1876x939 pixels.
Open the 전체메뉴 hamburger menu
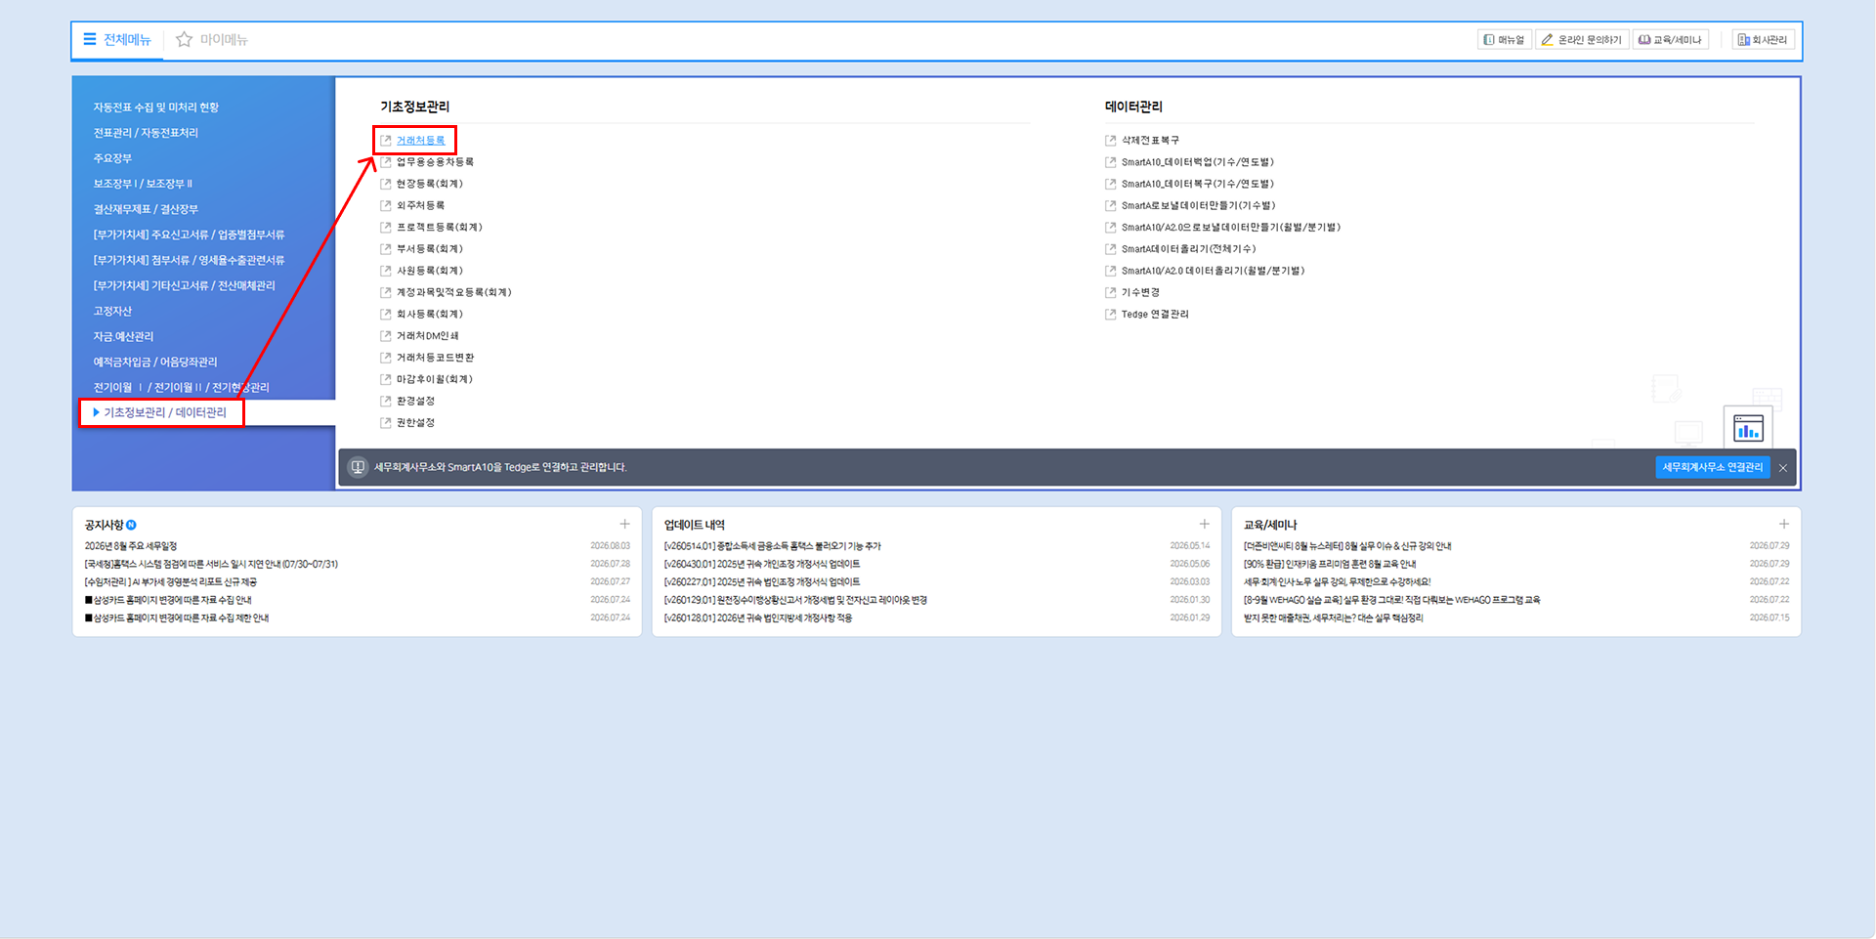116,40
